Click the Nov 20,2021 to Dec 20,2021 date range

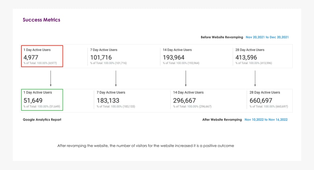tap(267, 37)
